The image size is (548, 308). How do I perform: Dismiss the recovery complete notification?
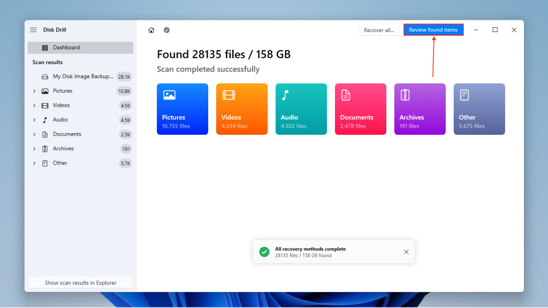pyautogui.click(x=406, y=251)
